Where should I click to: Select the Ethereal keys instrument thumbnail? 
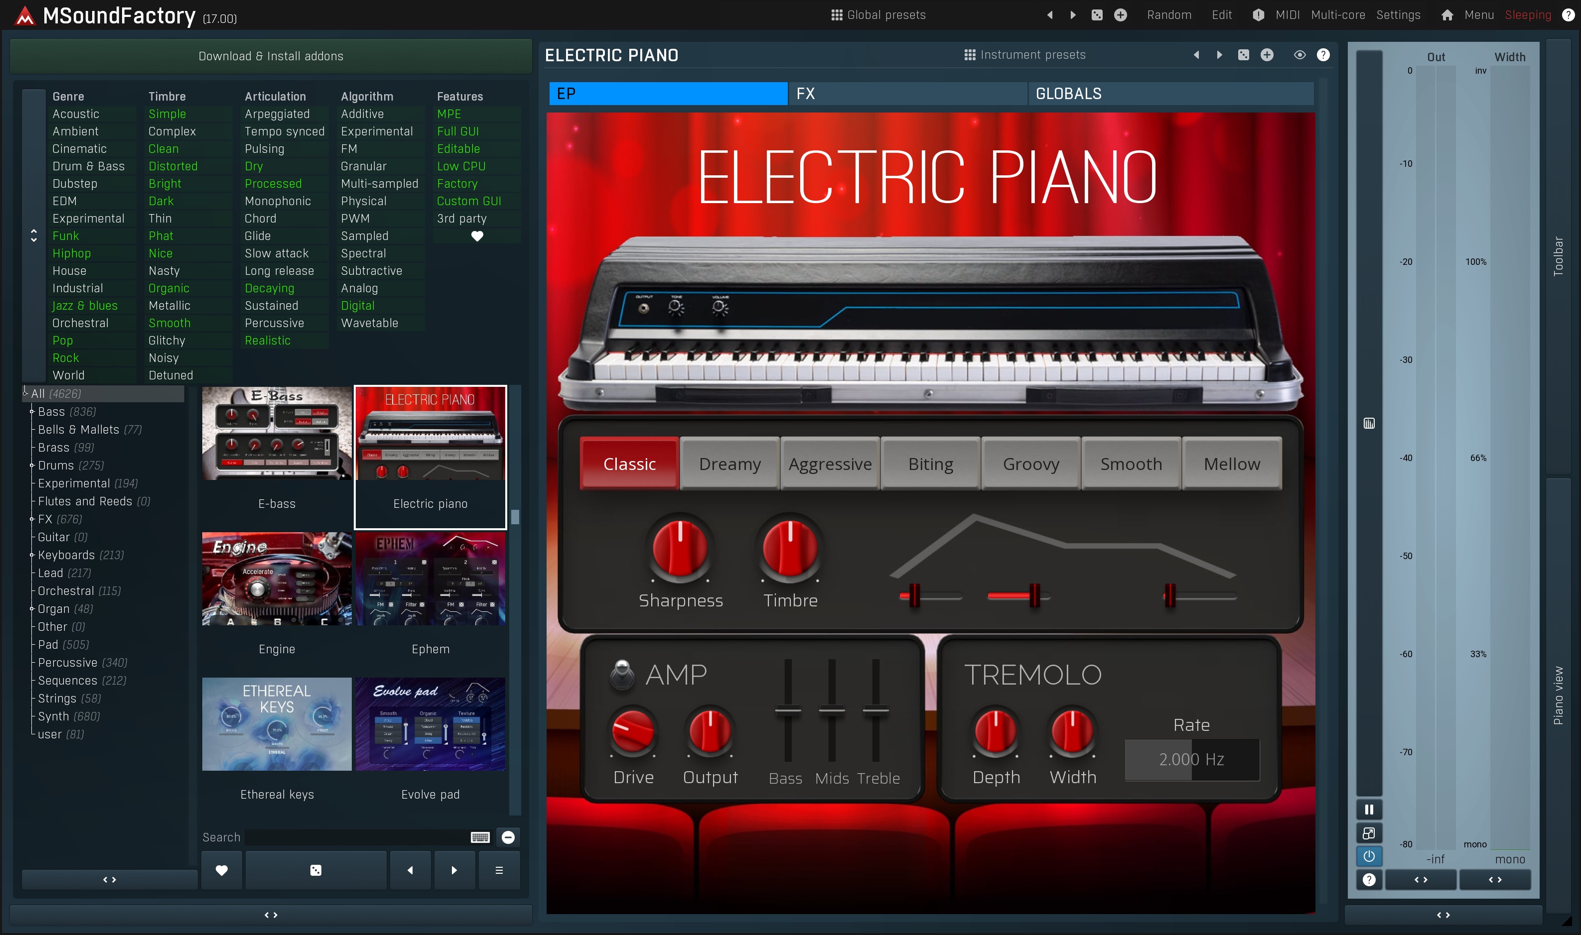277,724
